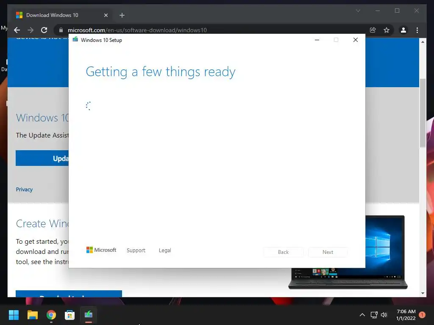Screen dimensions: 434x325
Task: Open the Chrome profile icon
Action: pos(403,30)
